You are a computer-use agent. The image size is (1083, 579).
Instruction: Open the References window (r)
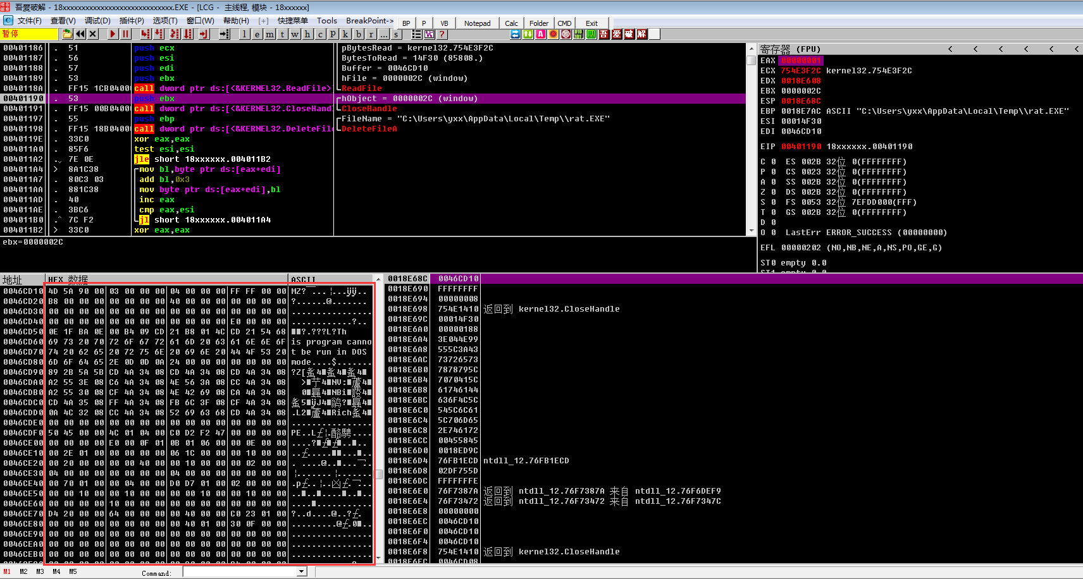click(x=371, y=34)
